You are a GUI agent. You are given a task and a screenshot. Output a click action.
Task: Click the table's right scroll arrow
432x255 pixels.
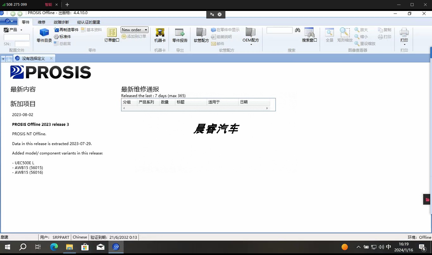[267, 108]
